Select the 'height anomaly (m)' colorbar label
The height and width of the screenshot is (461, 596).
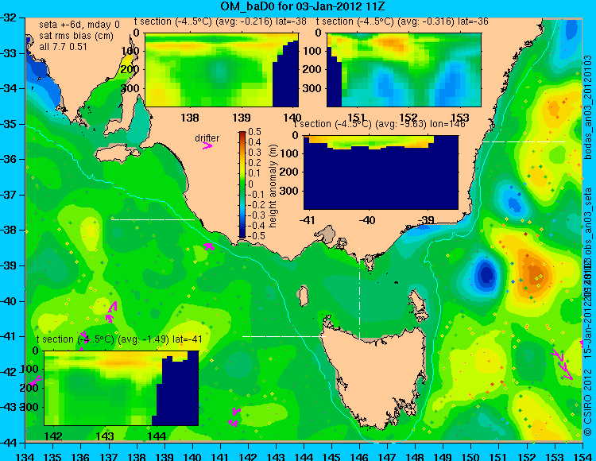click(273, 186)
